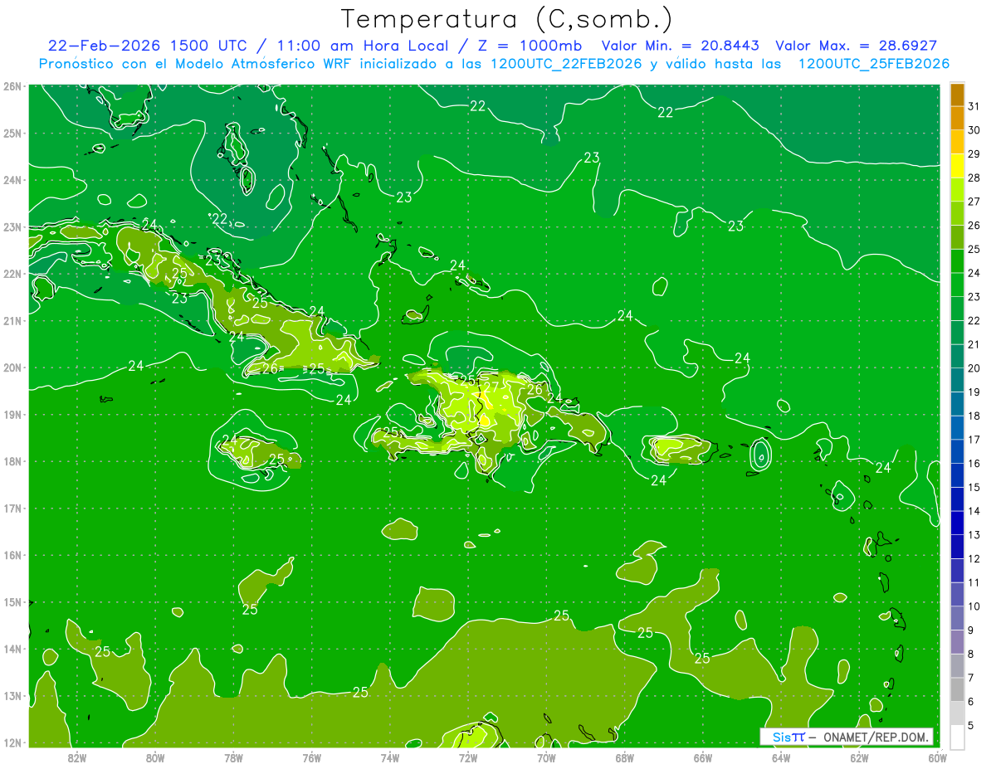Pick the yellow legend swatch between 28 and 29
The height and width of the screenshot is (769, 996).
click(x=957, y=166)
